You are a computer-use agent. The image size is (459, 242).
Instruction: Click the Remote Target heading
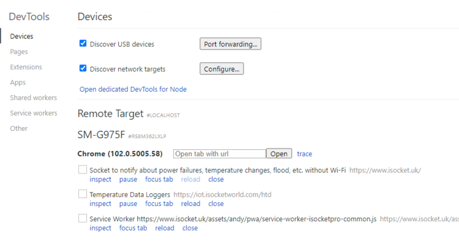point(110,114)
